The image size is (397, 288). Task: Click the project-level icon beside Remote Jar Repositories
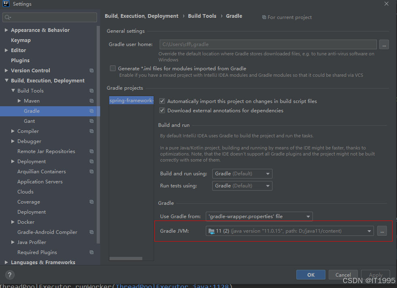92,151
